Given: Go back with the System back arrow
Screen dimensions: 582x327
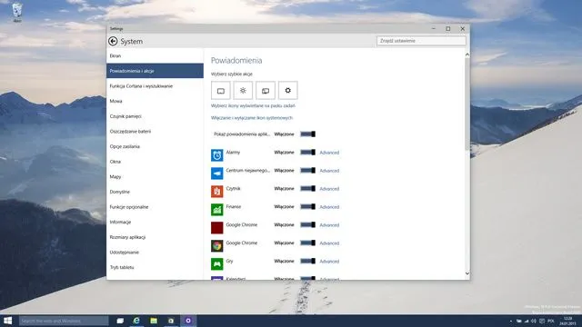Looking at the screenshot, I should pyautogui.click(x=113, y=41).
